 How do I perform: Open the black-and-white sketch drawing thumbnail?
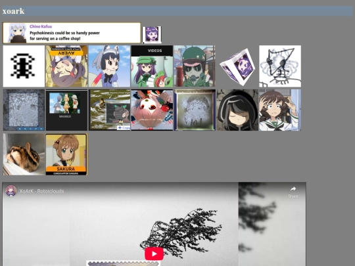(280, 66)
